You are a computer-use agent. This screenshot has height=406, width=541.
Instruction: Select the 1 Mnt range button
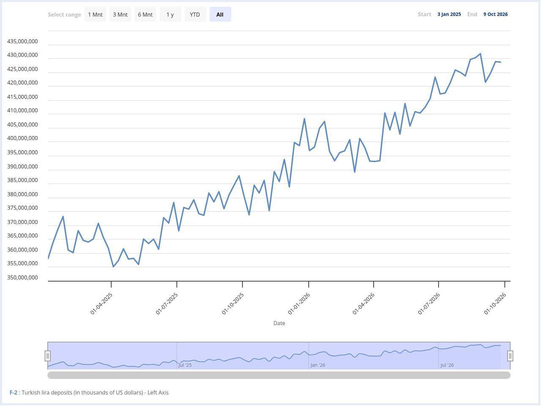pyautogui.click(x=95, y=14)
